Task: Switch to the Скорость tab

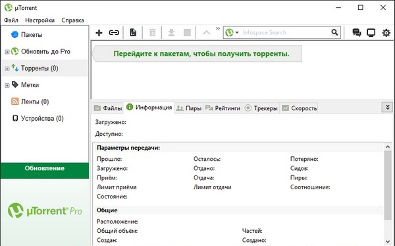Action: 299,108
